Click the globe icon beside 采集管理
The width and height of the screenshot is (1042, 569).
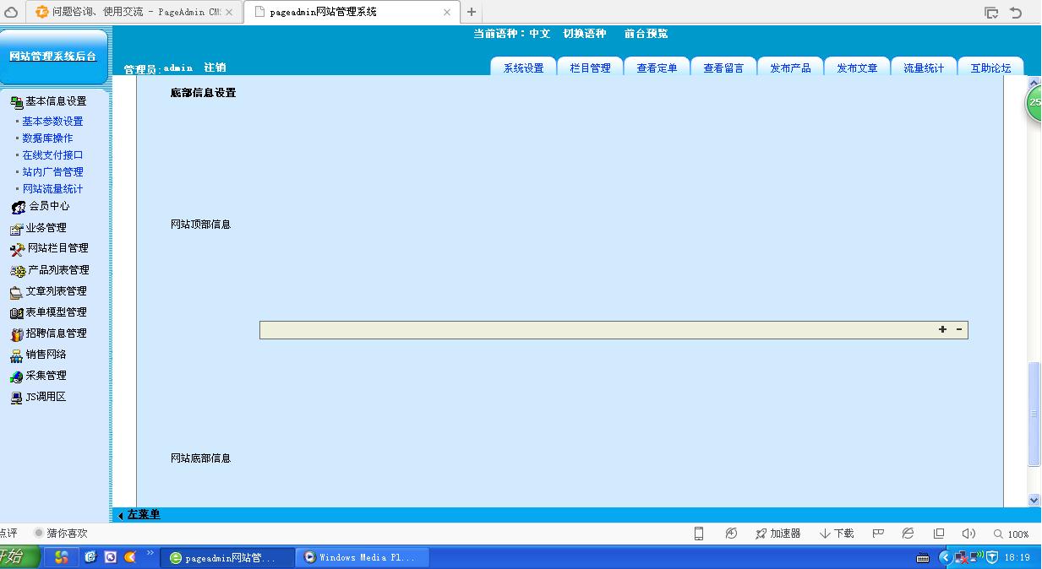pyautogui.click(x=16, y=377)
